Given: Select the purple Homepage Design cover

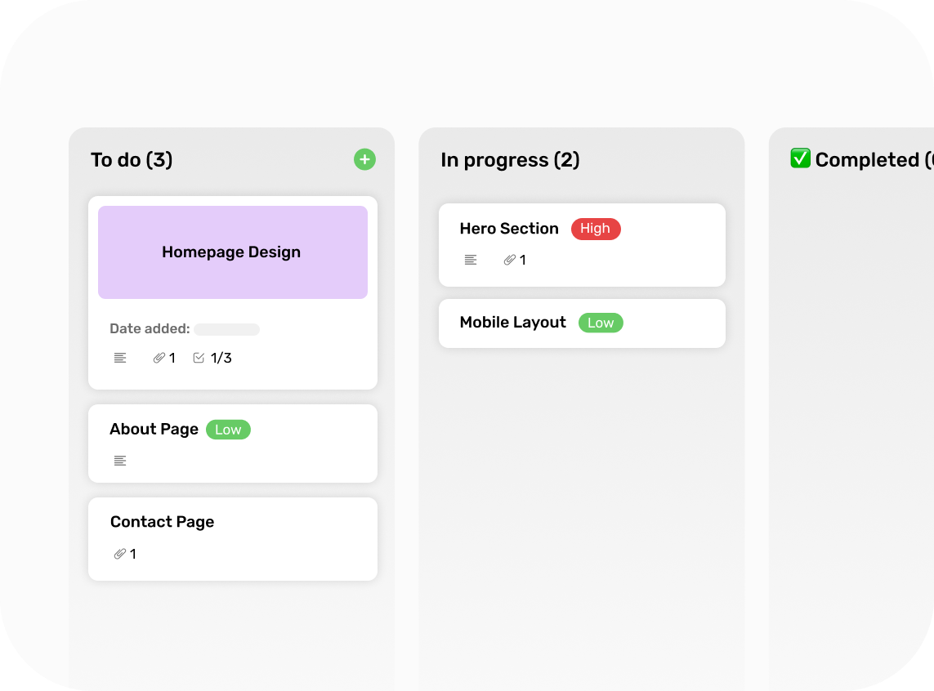Looking at the screenshot, I should (x=232, y=252).
